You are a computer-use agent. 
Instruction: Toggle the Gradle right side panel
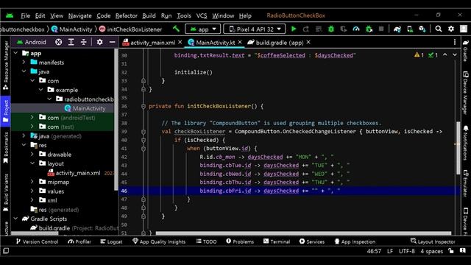pos(465,51)
